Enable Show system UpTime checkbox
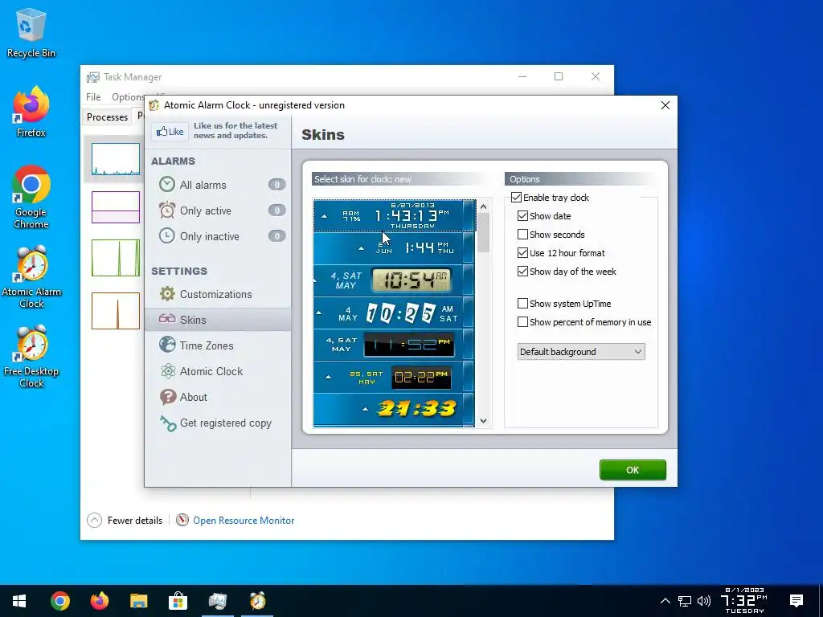This screenshot has width=823, height=617. pyautogui.click(x=522, y=303)
